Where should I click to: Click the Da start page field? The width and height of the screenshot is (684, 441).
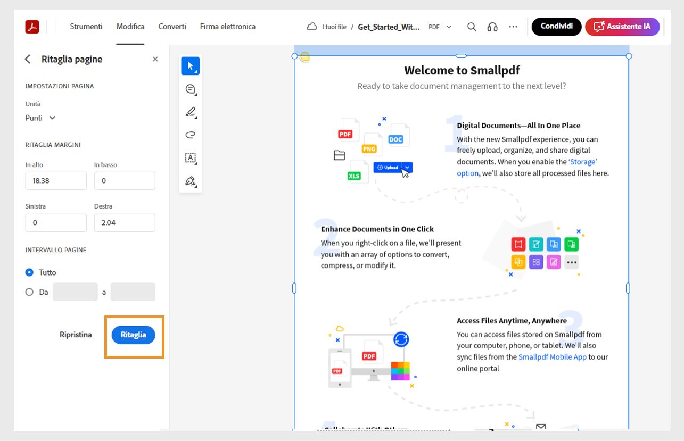(x=76, y=292)
